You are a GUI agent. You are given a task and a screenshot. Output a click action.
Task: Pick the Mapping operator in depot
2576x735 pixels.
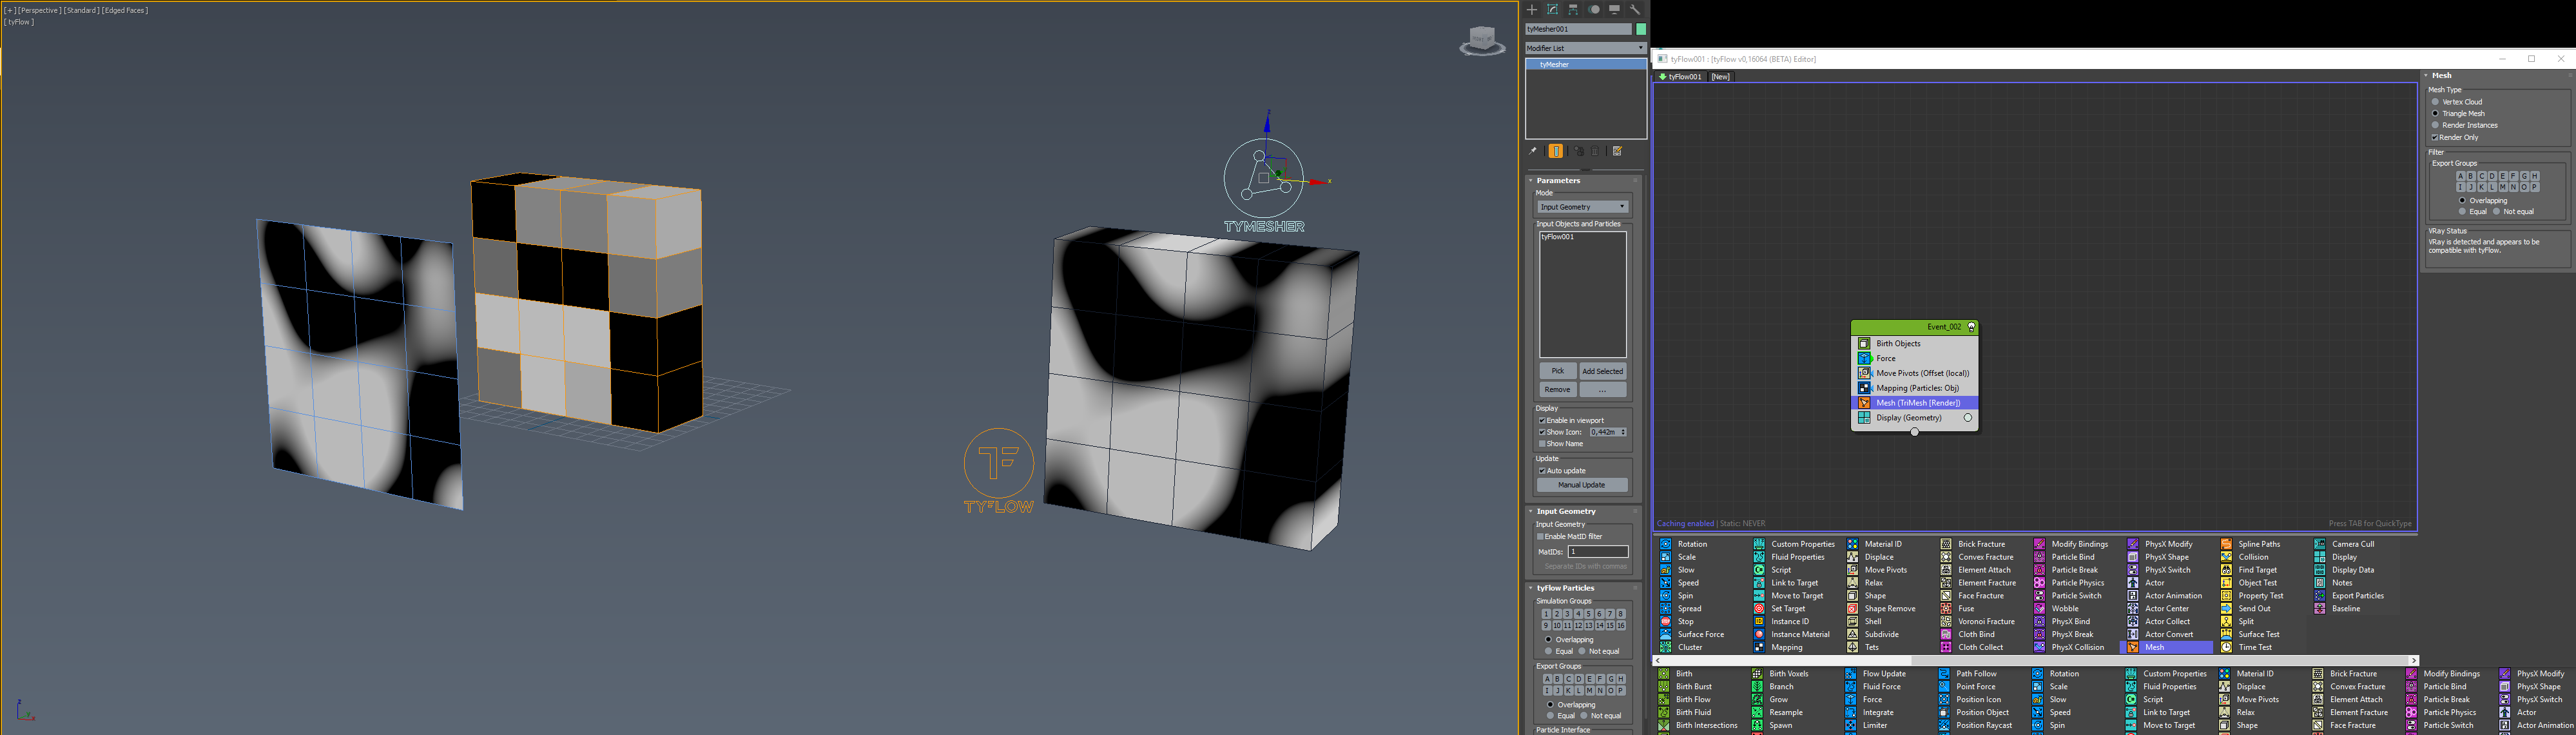click(1778, 647)
